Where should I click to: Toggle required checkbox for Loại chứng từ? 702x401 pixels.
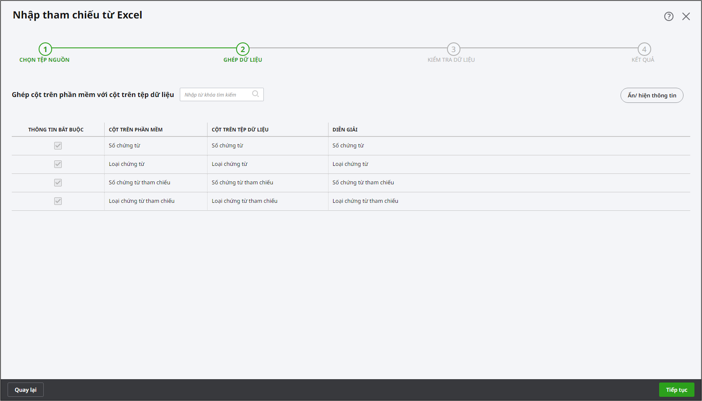[58, 164]
